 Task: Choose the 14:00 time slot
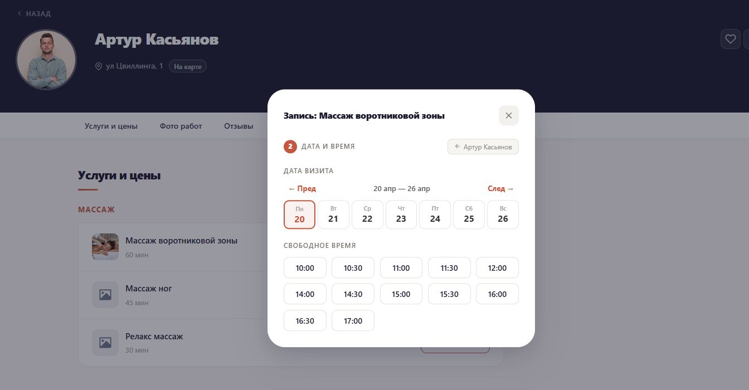tap(305, 294)
